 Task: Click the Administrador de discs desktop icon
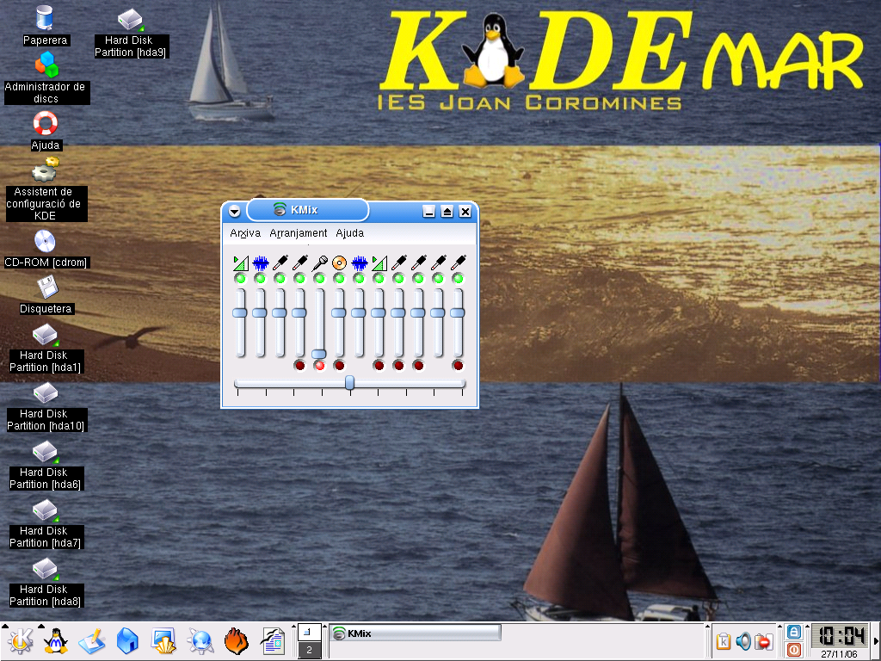coord(45,65)
